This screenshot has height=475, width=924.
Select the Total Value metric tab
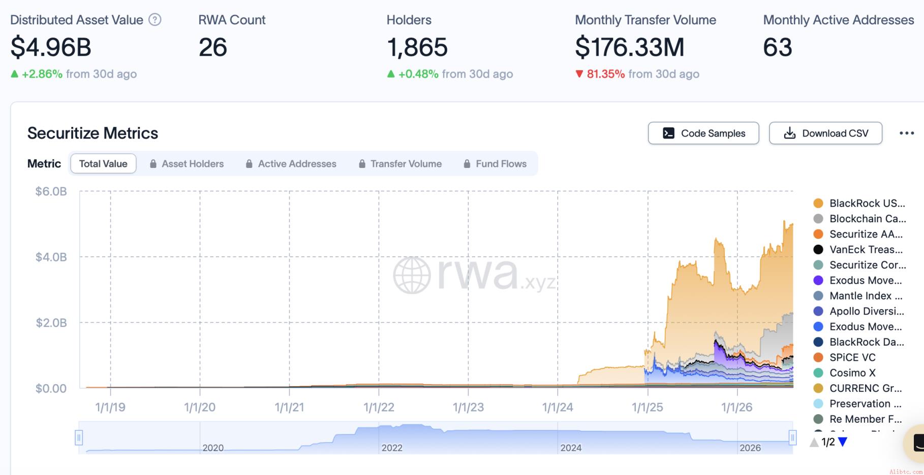103,163
